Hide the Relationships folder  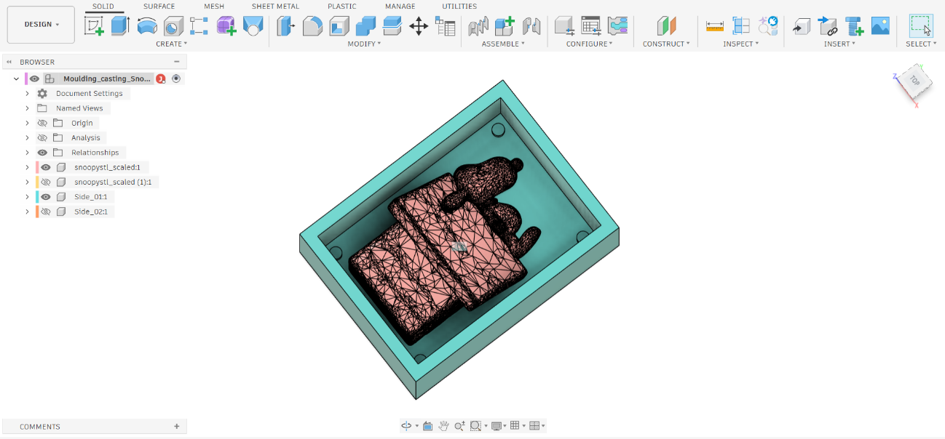42,153
